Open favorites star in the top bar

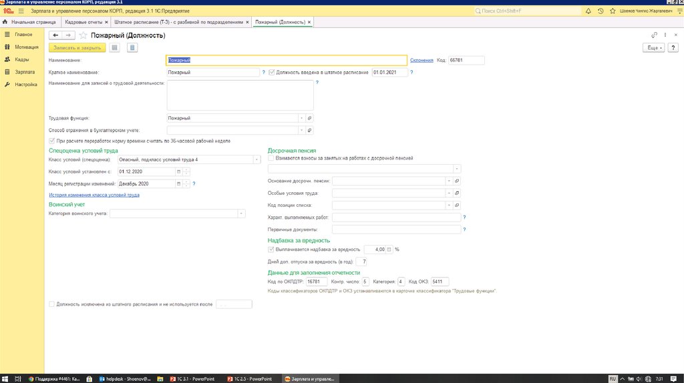pyautogui.click(x=613, y=11)
